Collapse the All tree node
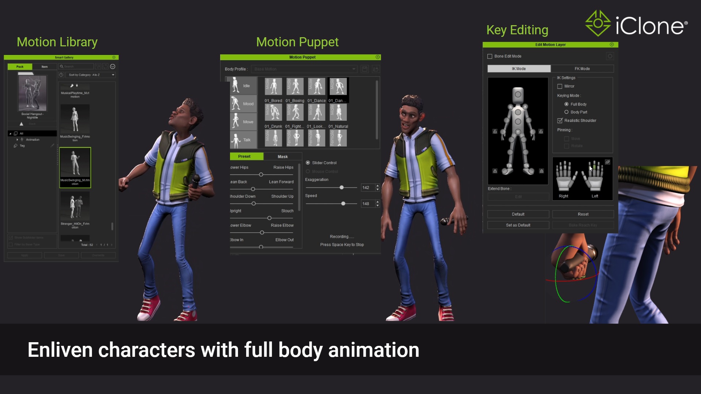Viewport: 701px width, 394px height. (10, 134)
